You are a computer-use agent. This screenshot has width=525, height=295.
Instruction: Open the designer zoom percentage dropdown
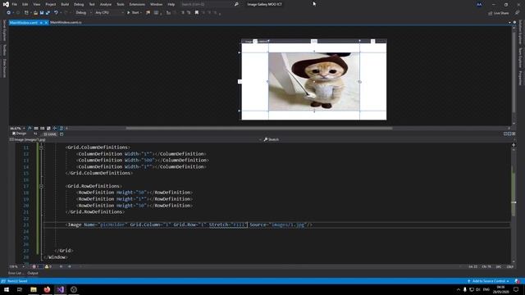[17, 128]
